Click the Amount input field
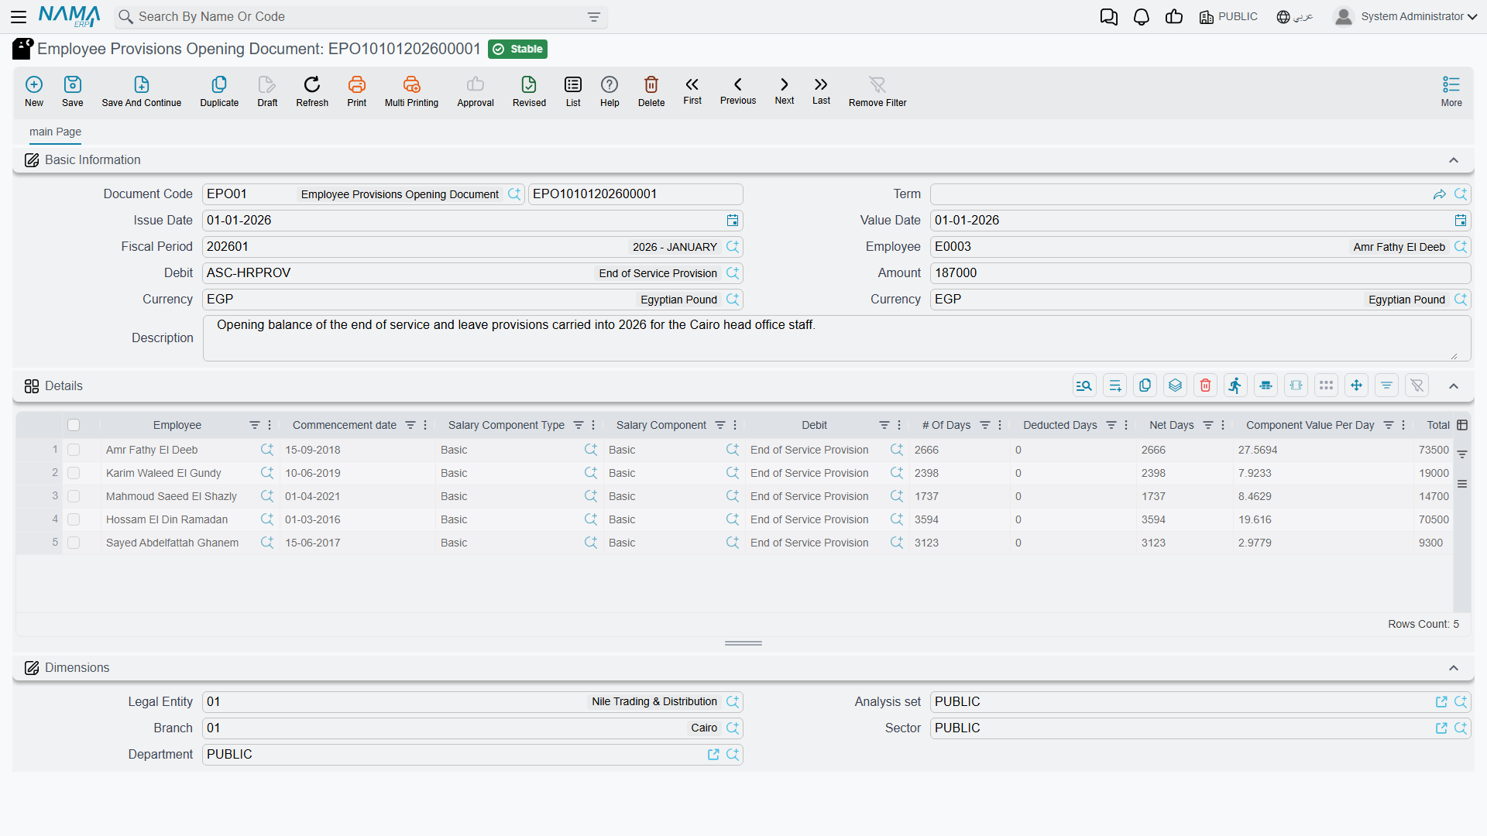This screenshot has width=1487, height=836. point(1200,273)
